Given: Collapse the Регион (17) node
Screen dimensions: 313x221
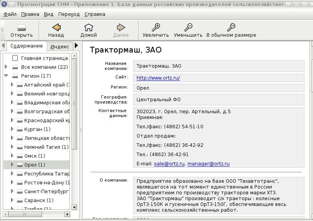Looking at the screenshot, I should (x=6, y=76).
